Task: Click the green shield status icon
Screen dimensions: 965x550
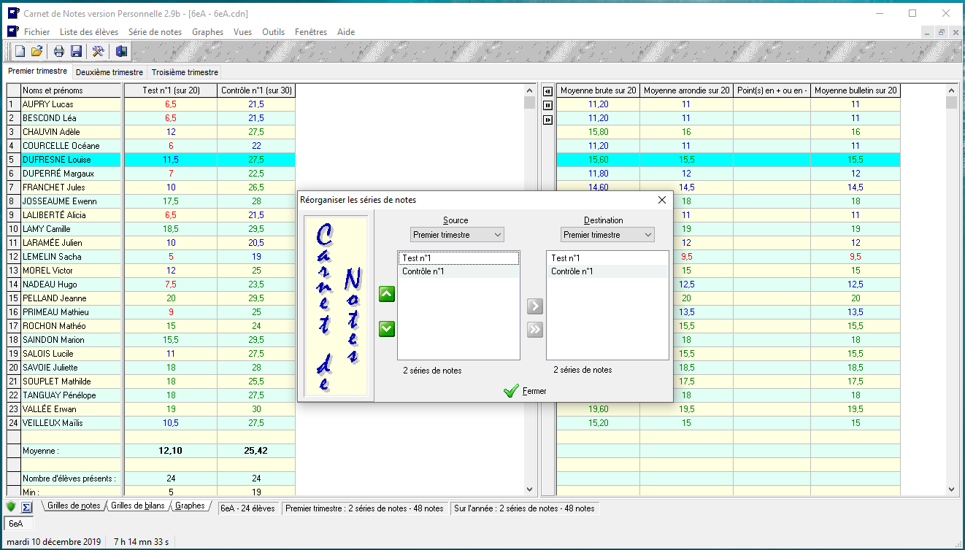Action: click(x=11, y=507)
